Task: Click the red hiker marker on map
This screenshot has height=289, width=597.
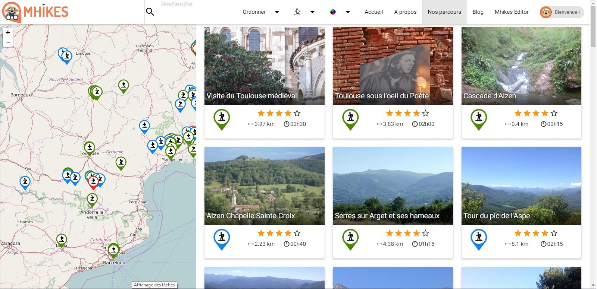Action: point(93,182)
